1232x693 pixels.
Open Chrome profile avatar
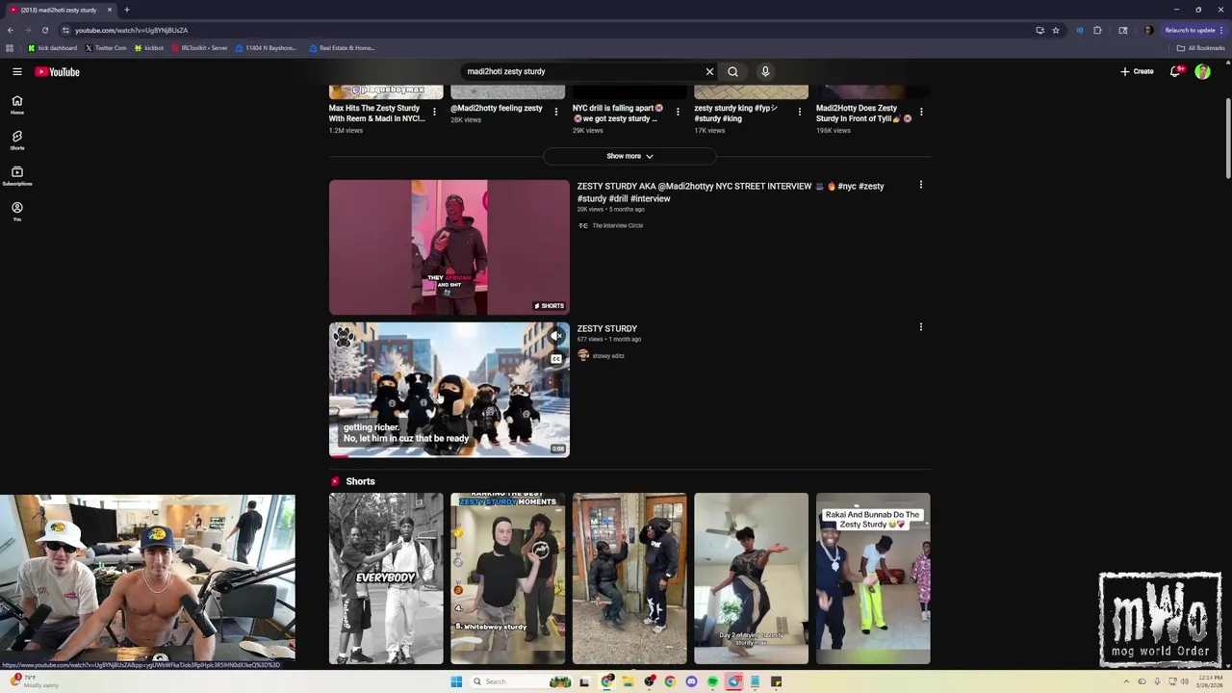click(1148, 30)
